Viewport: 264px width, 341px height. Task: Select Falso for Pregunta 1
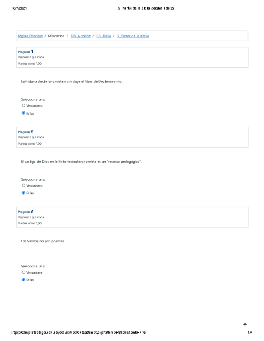(23, 113)
